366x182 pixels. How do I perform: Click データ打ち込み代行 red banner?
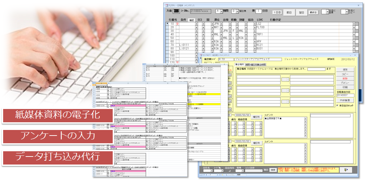click(58, 157)
